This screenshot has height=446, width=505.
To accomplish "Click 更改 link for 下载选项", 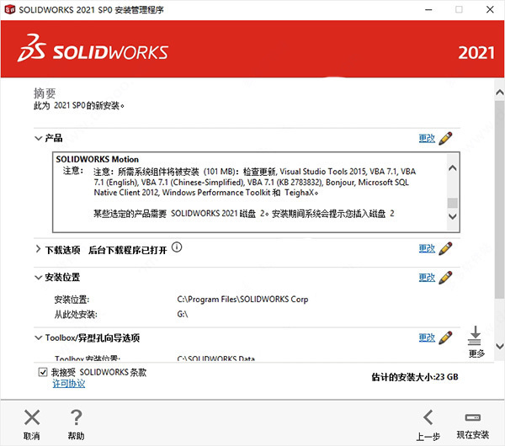I will (427, 248).
